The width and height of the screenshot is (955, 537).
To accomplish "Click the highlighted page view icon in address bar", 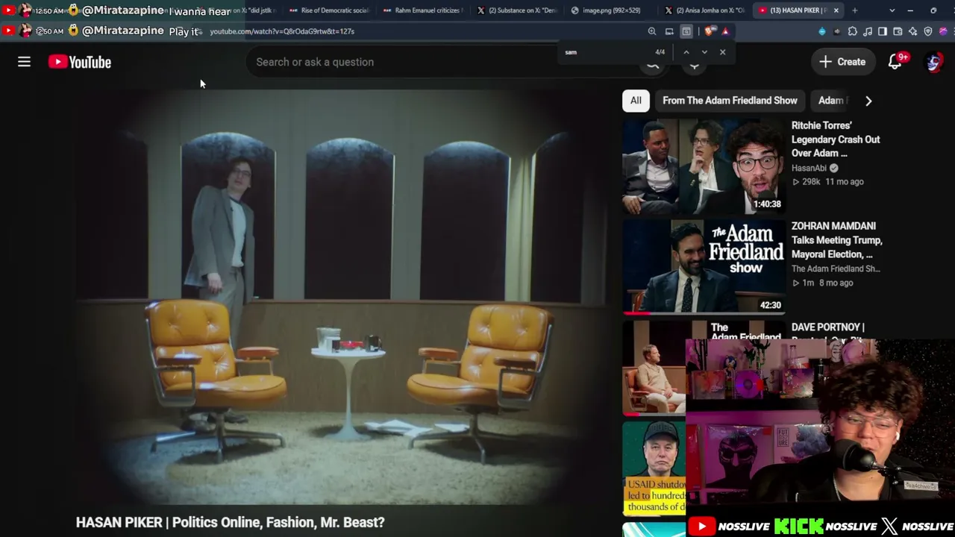I will point(686,31).
